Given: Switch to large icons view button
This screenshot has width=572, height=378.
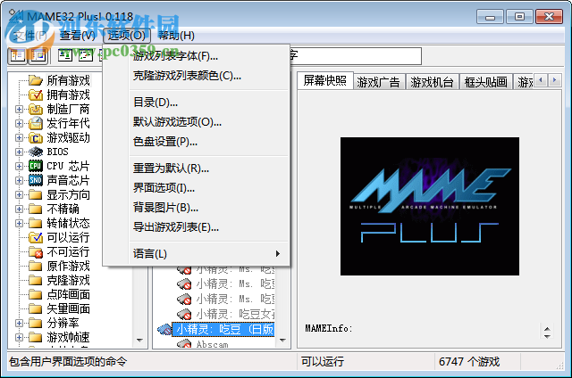Looking at the screenshot, I should coord(65,55).
